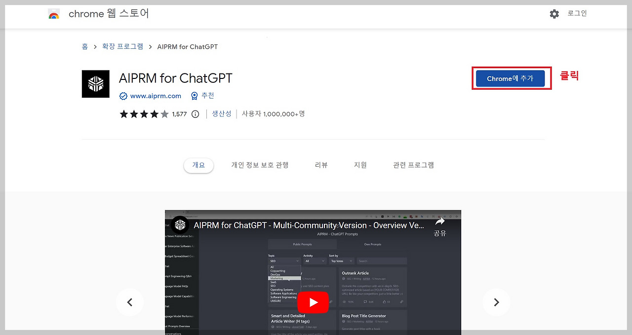Select the 개요 tab

[x=198, y=165]
